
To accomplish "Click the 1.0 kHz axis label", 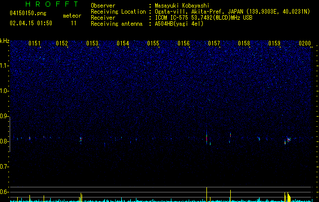I will pyautogui.click(x=5, y=91).
